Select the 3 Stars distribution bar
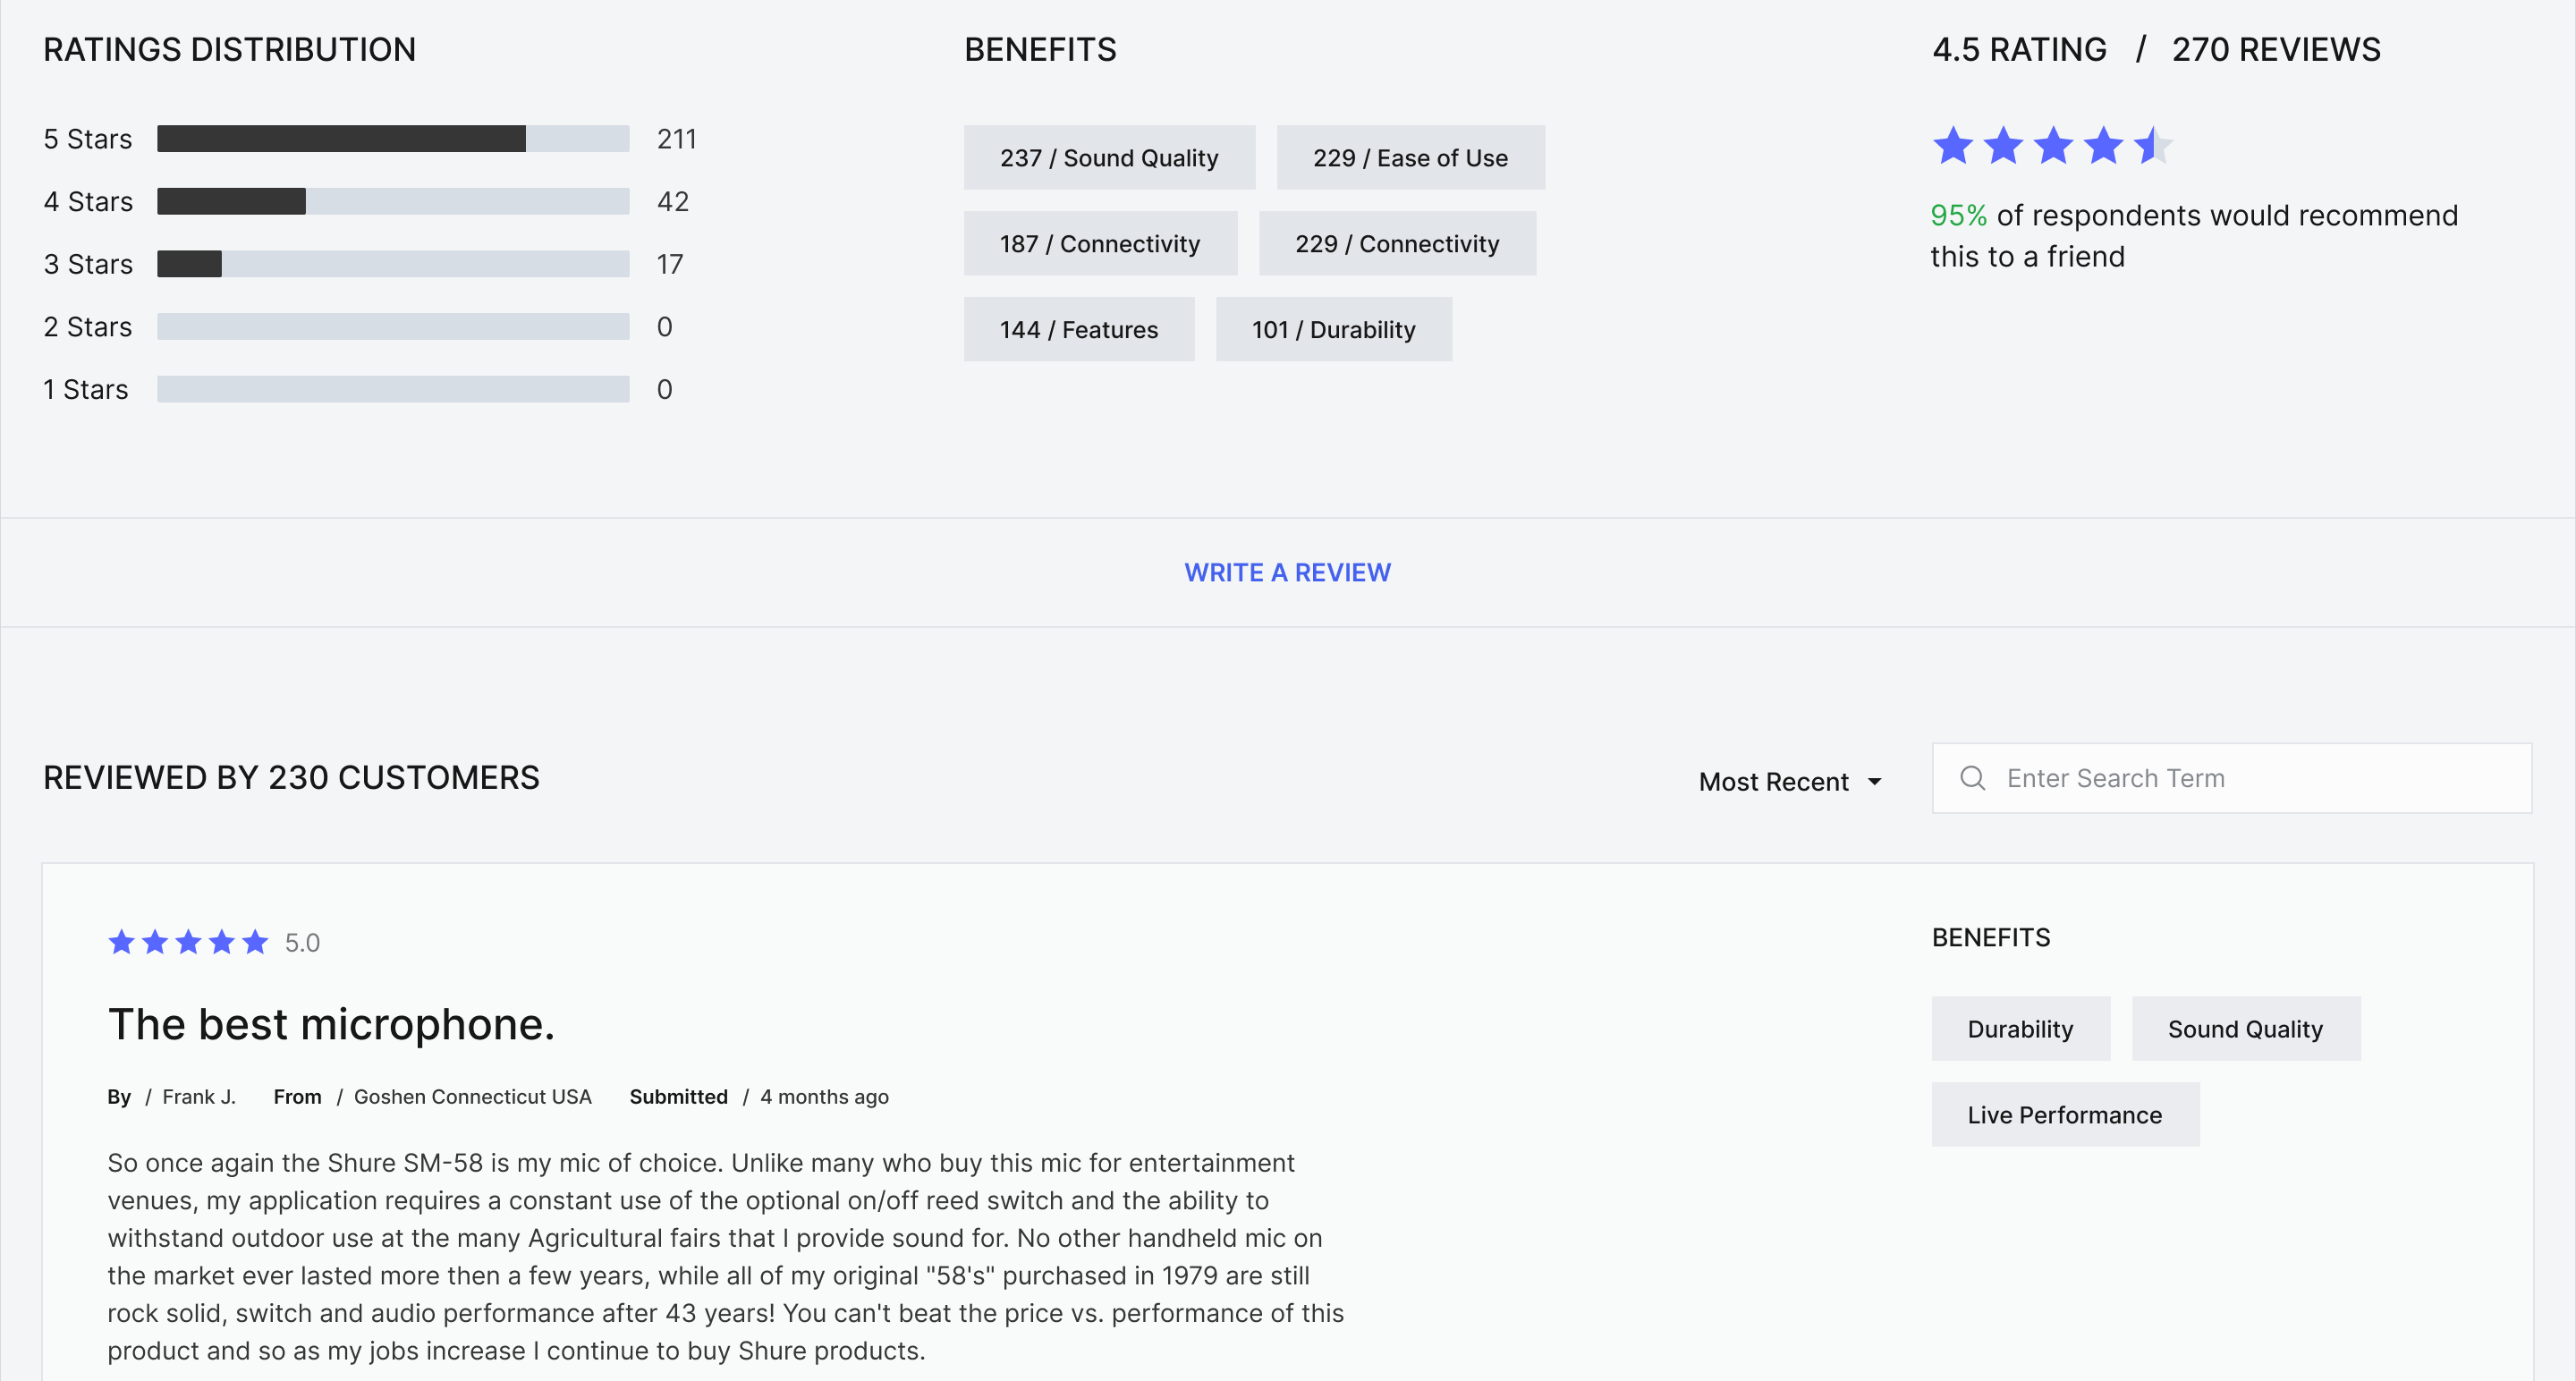The image size is (2576, 1381). [x=393, y=264]
